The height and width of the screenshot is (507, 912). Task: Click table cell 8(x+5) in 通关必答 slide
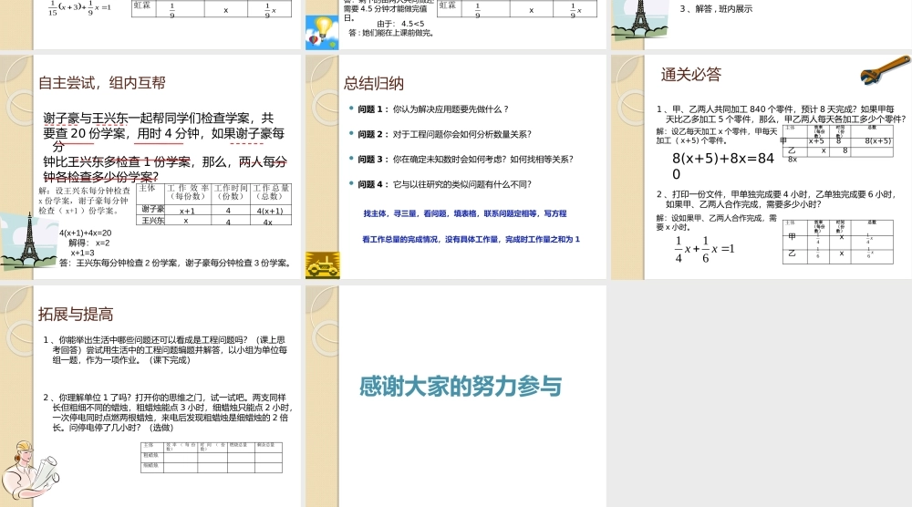pos(877,140)
